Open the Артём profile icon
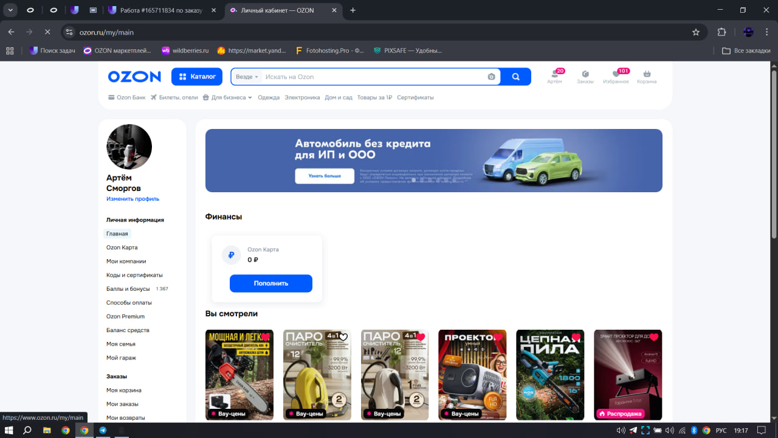Screen dimensions: 778x438 [554, 77]
